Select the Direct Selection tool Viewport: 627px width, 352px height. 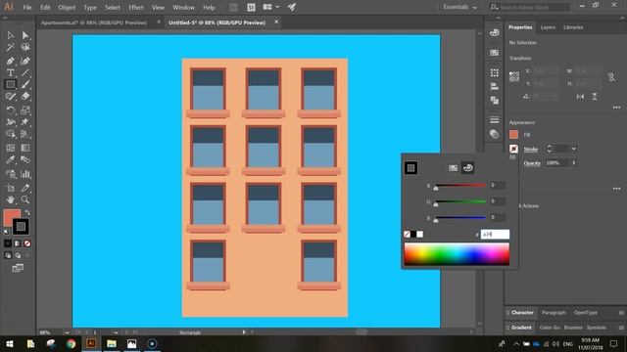(25, 35)
